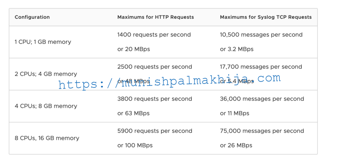The image size is (339, 164).
Task: Click the or 63 MBps text
Action: [x=133, y=113]
